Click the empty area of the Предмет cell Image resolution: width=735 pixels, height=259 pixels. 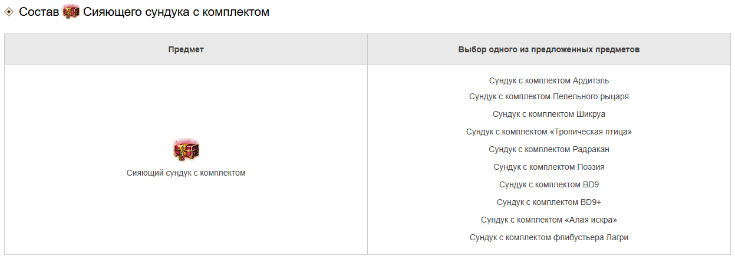point(186,217)
